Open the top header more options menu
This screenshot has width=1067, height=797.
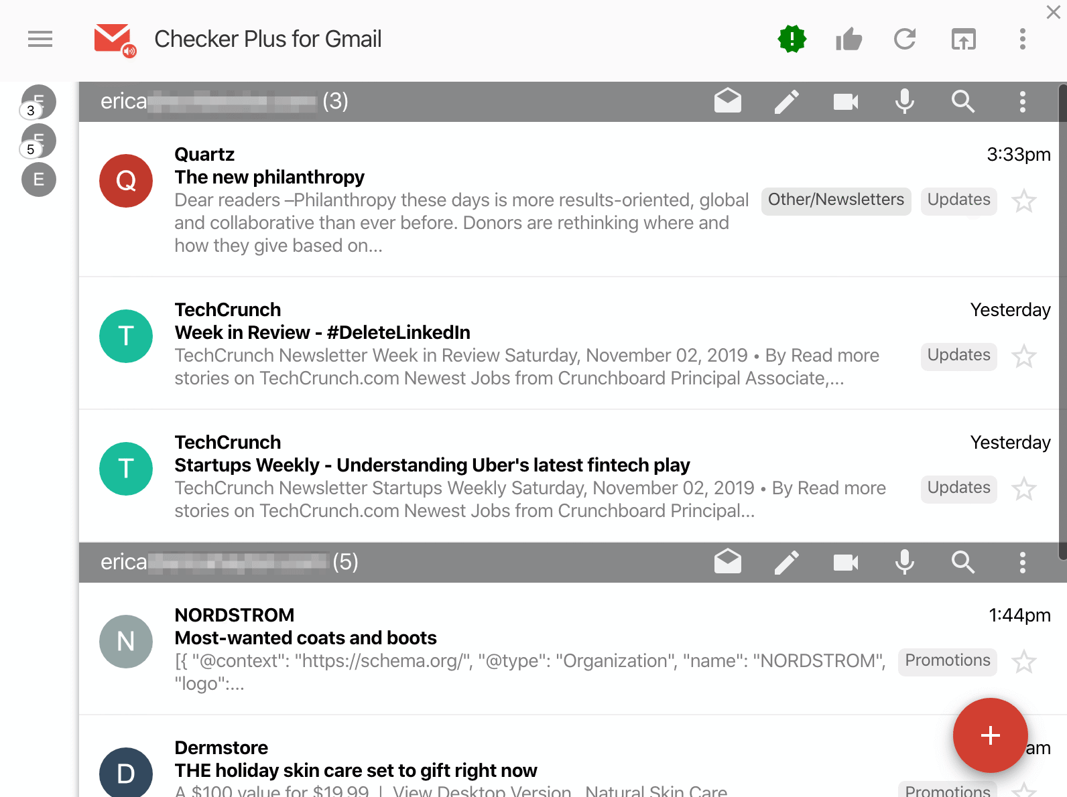click(x=1022, y=39)
